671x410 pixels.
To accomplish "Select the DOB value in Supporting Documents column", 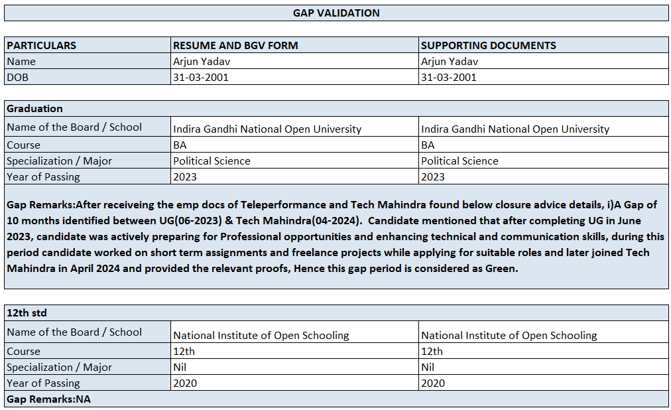I will click(x=449, y=78).
